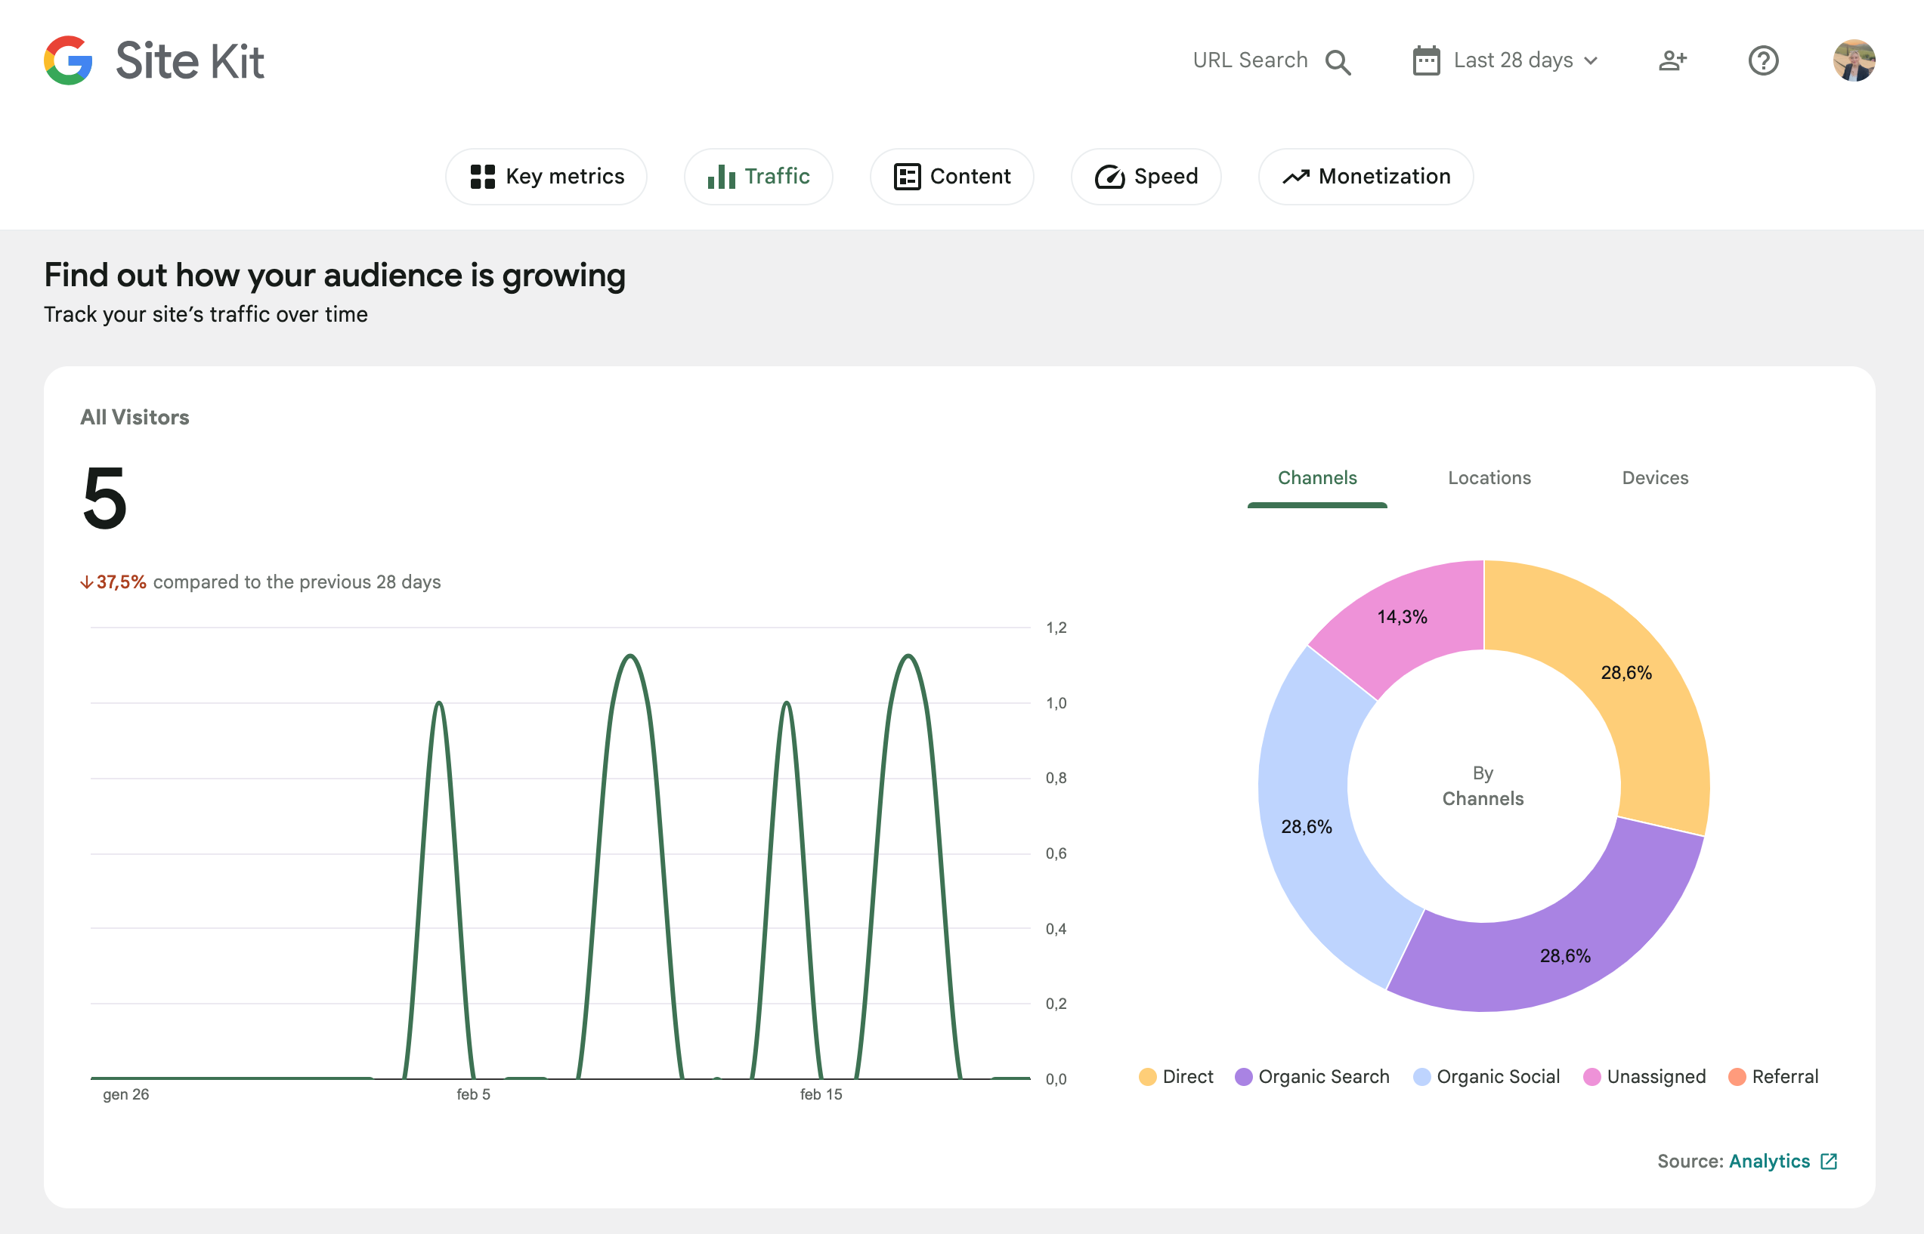
Task: Click the 1,2 y-axis value
Action: (1056, 628)
